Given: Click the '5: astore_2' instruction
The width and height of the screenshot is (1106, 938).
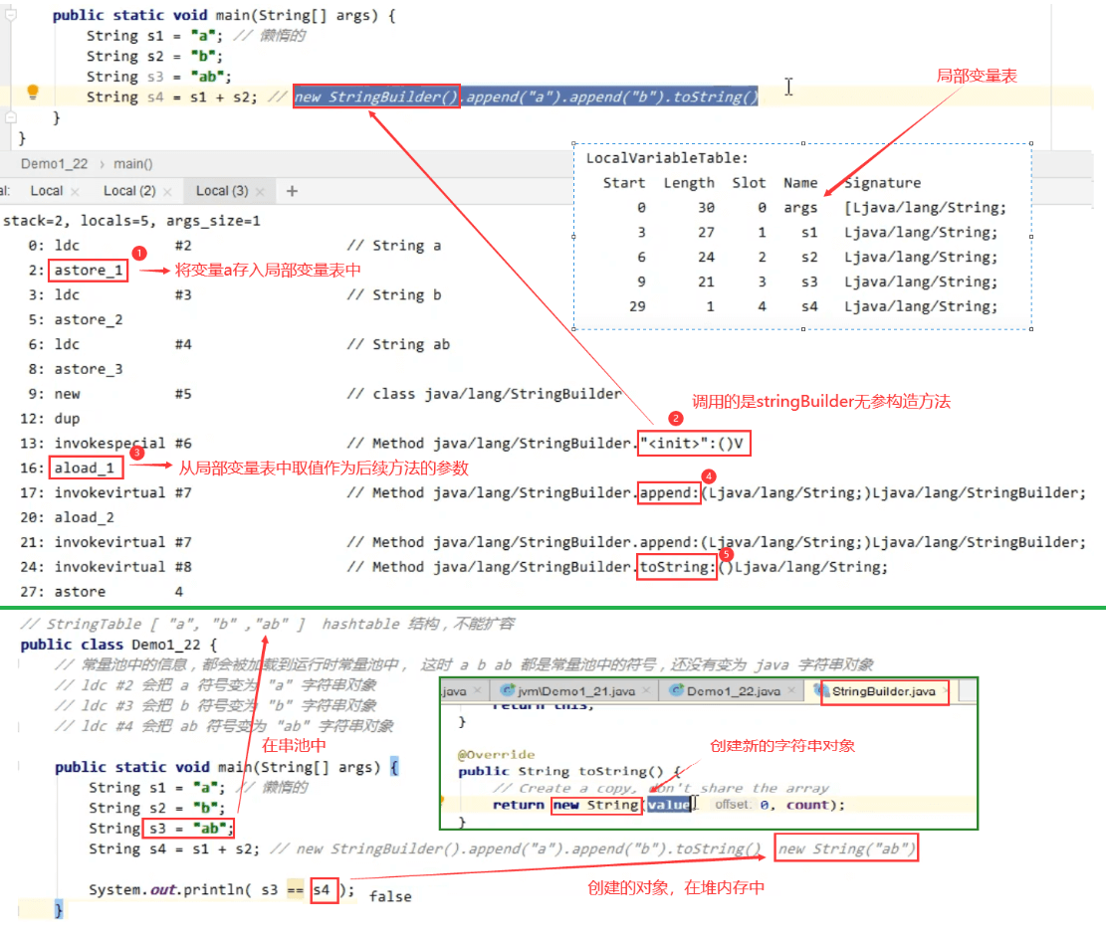Looking at the screenshot, I should [x=76, y=319].
